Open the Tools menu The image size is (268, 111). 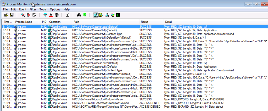(x=43, y=9)
